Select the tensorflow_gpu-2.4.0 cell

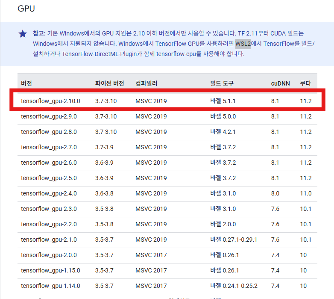49,193
